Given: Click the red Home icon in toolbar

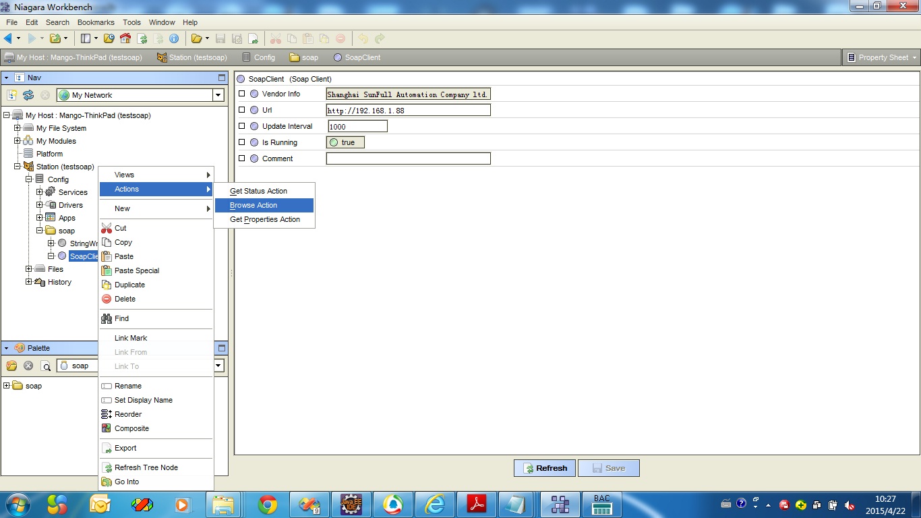Looking at the screenshot, I should pyautogui.click(x=125, y=38).
